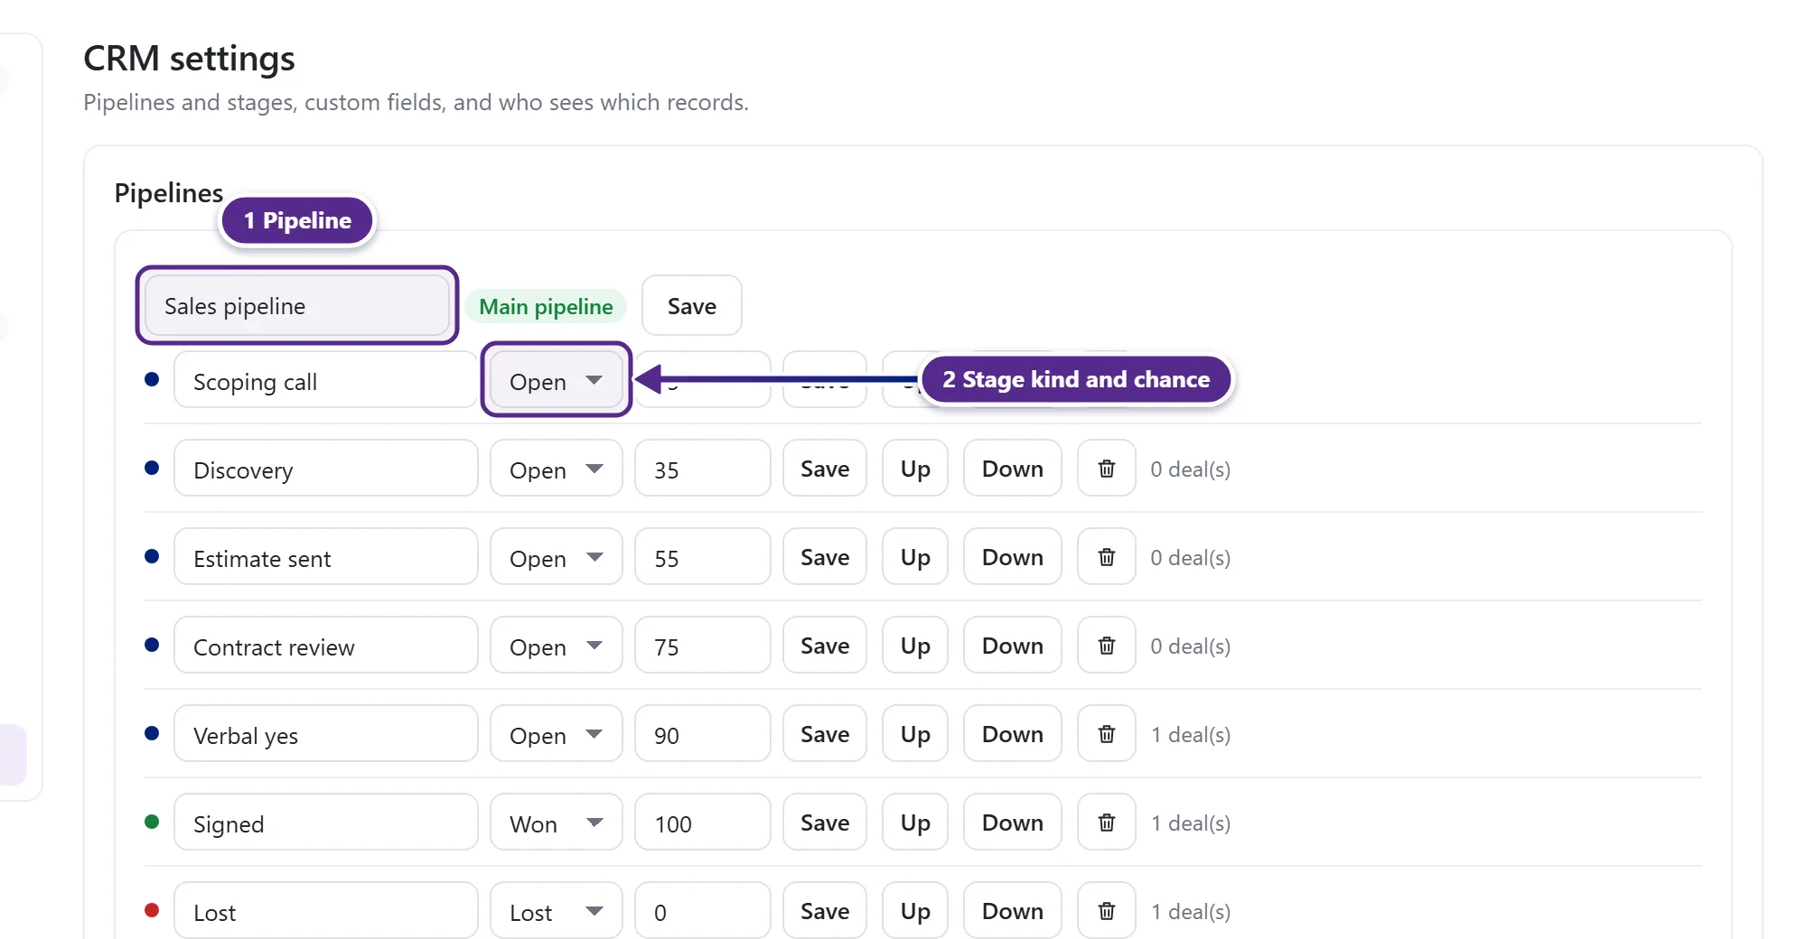Save the Estimate sent stage
The height and width of the screenshot is (939, 1807).
(824, 557)
